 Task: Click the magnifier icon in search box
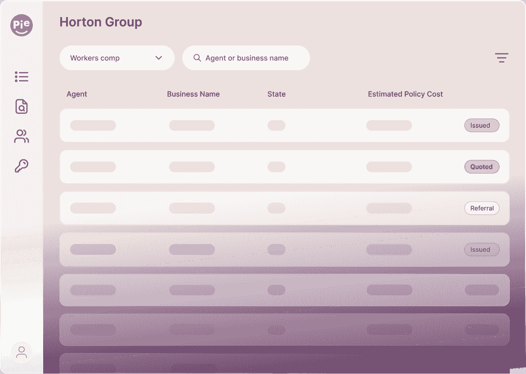(x=197, y=58)
